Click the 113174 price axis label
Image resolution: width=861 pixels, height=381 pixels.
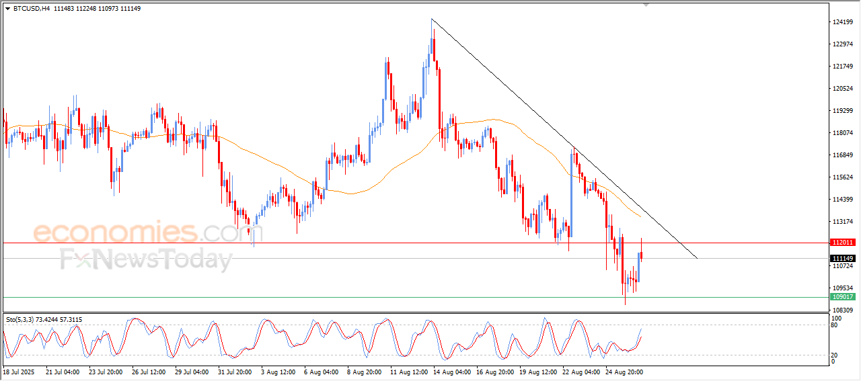click(843, 222)
